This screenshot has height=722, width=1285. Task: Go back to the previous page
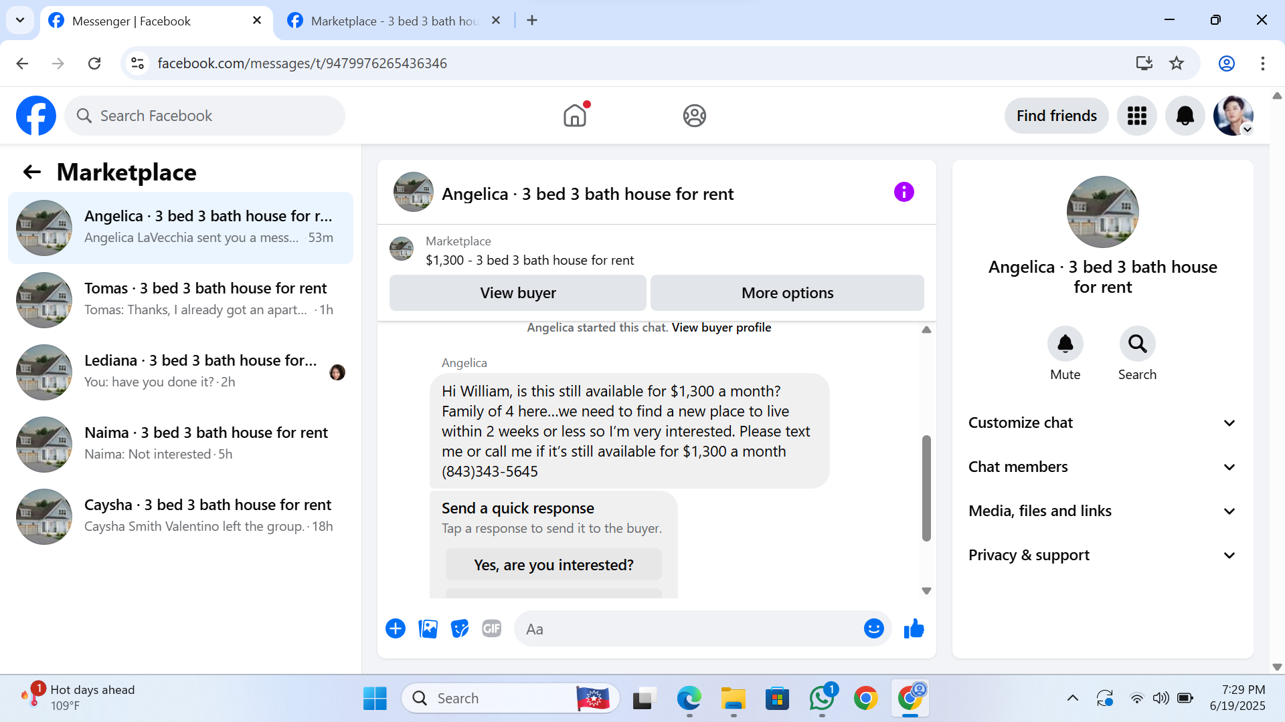(22, 64)
